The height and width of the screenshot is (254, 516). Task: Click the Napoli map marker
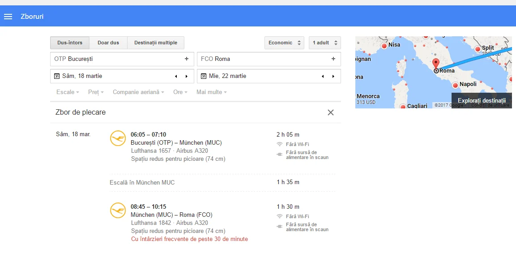pos(456,85)
